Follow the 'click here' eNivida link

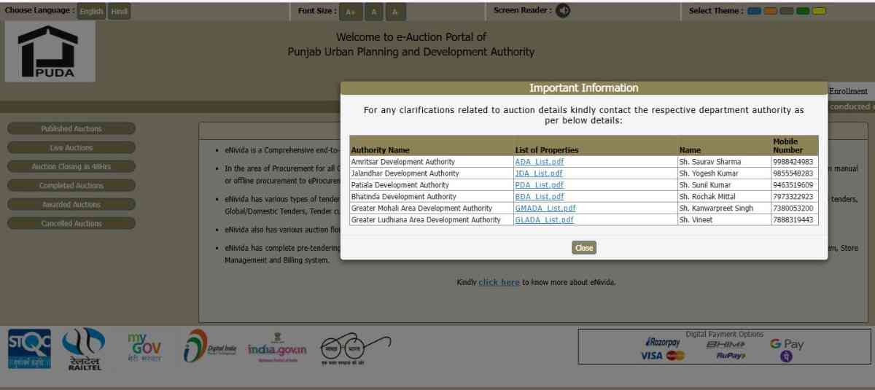point(499,282)
